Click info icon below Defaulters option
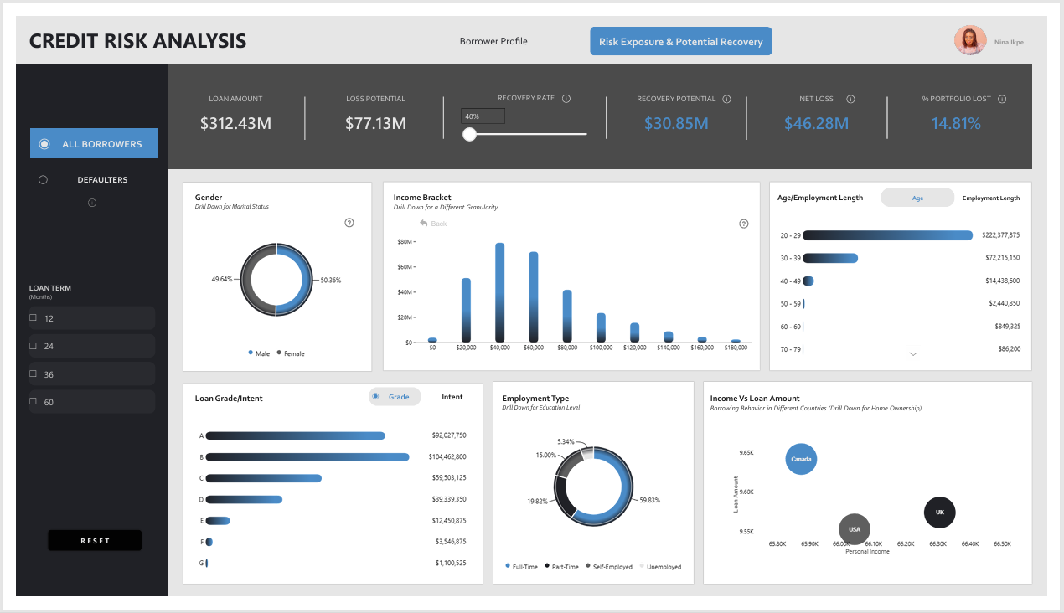The width and height of the screenshot is (1064, 613). coord(92,203)
